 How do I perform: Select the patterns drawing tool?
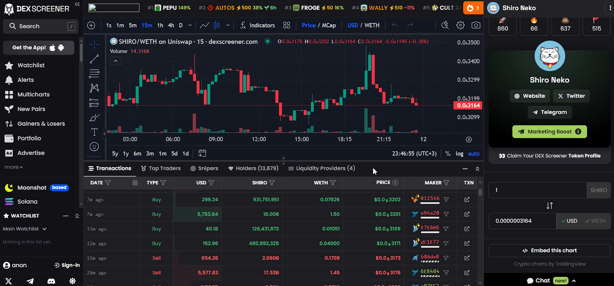click(x=94, y=88)
